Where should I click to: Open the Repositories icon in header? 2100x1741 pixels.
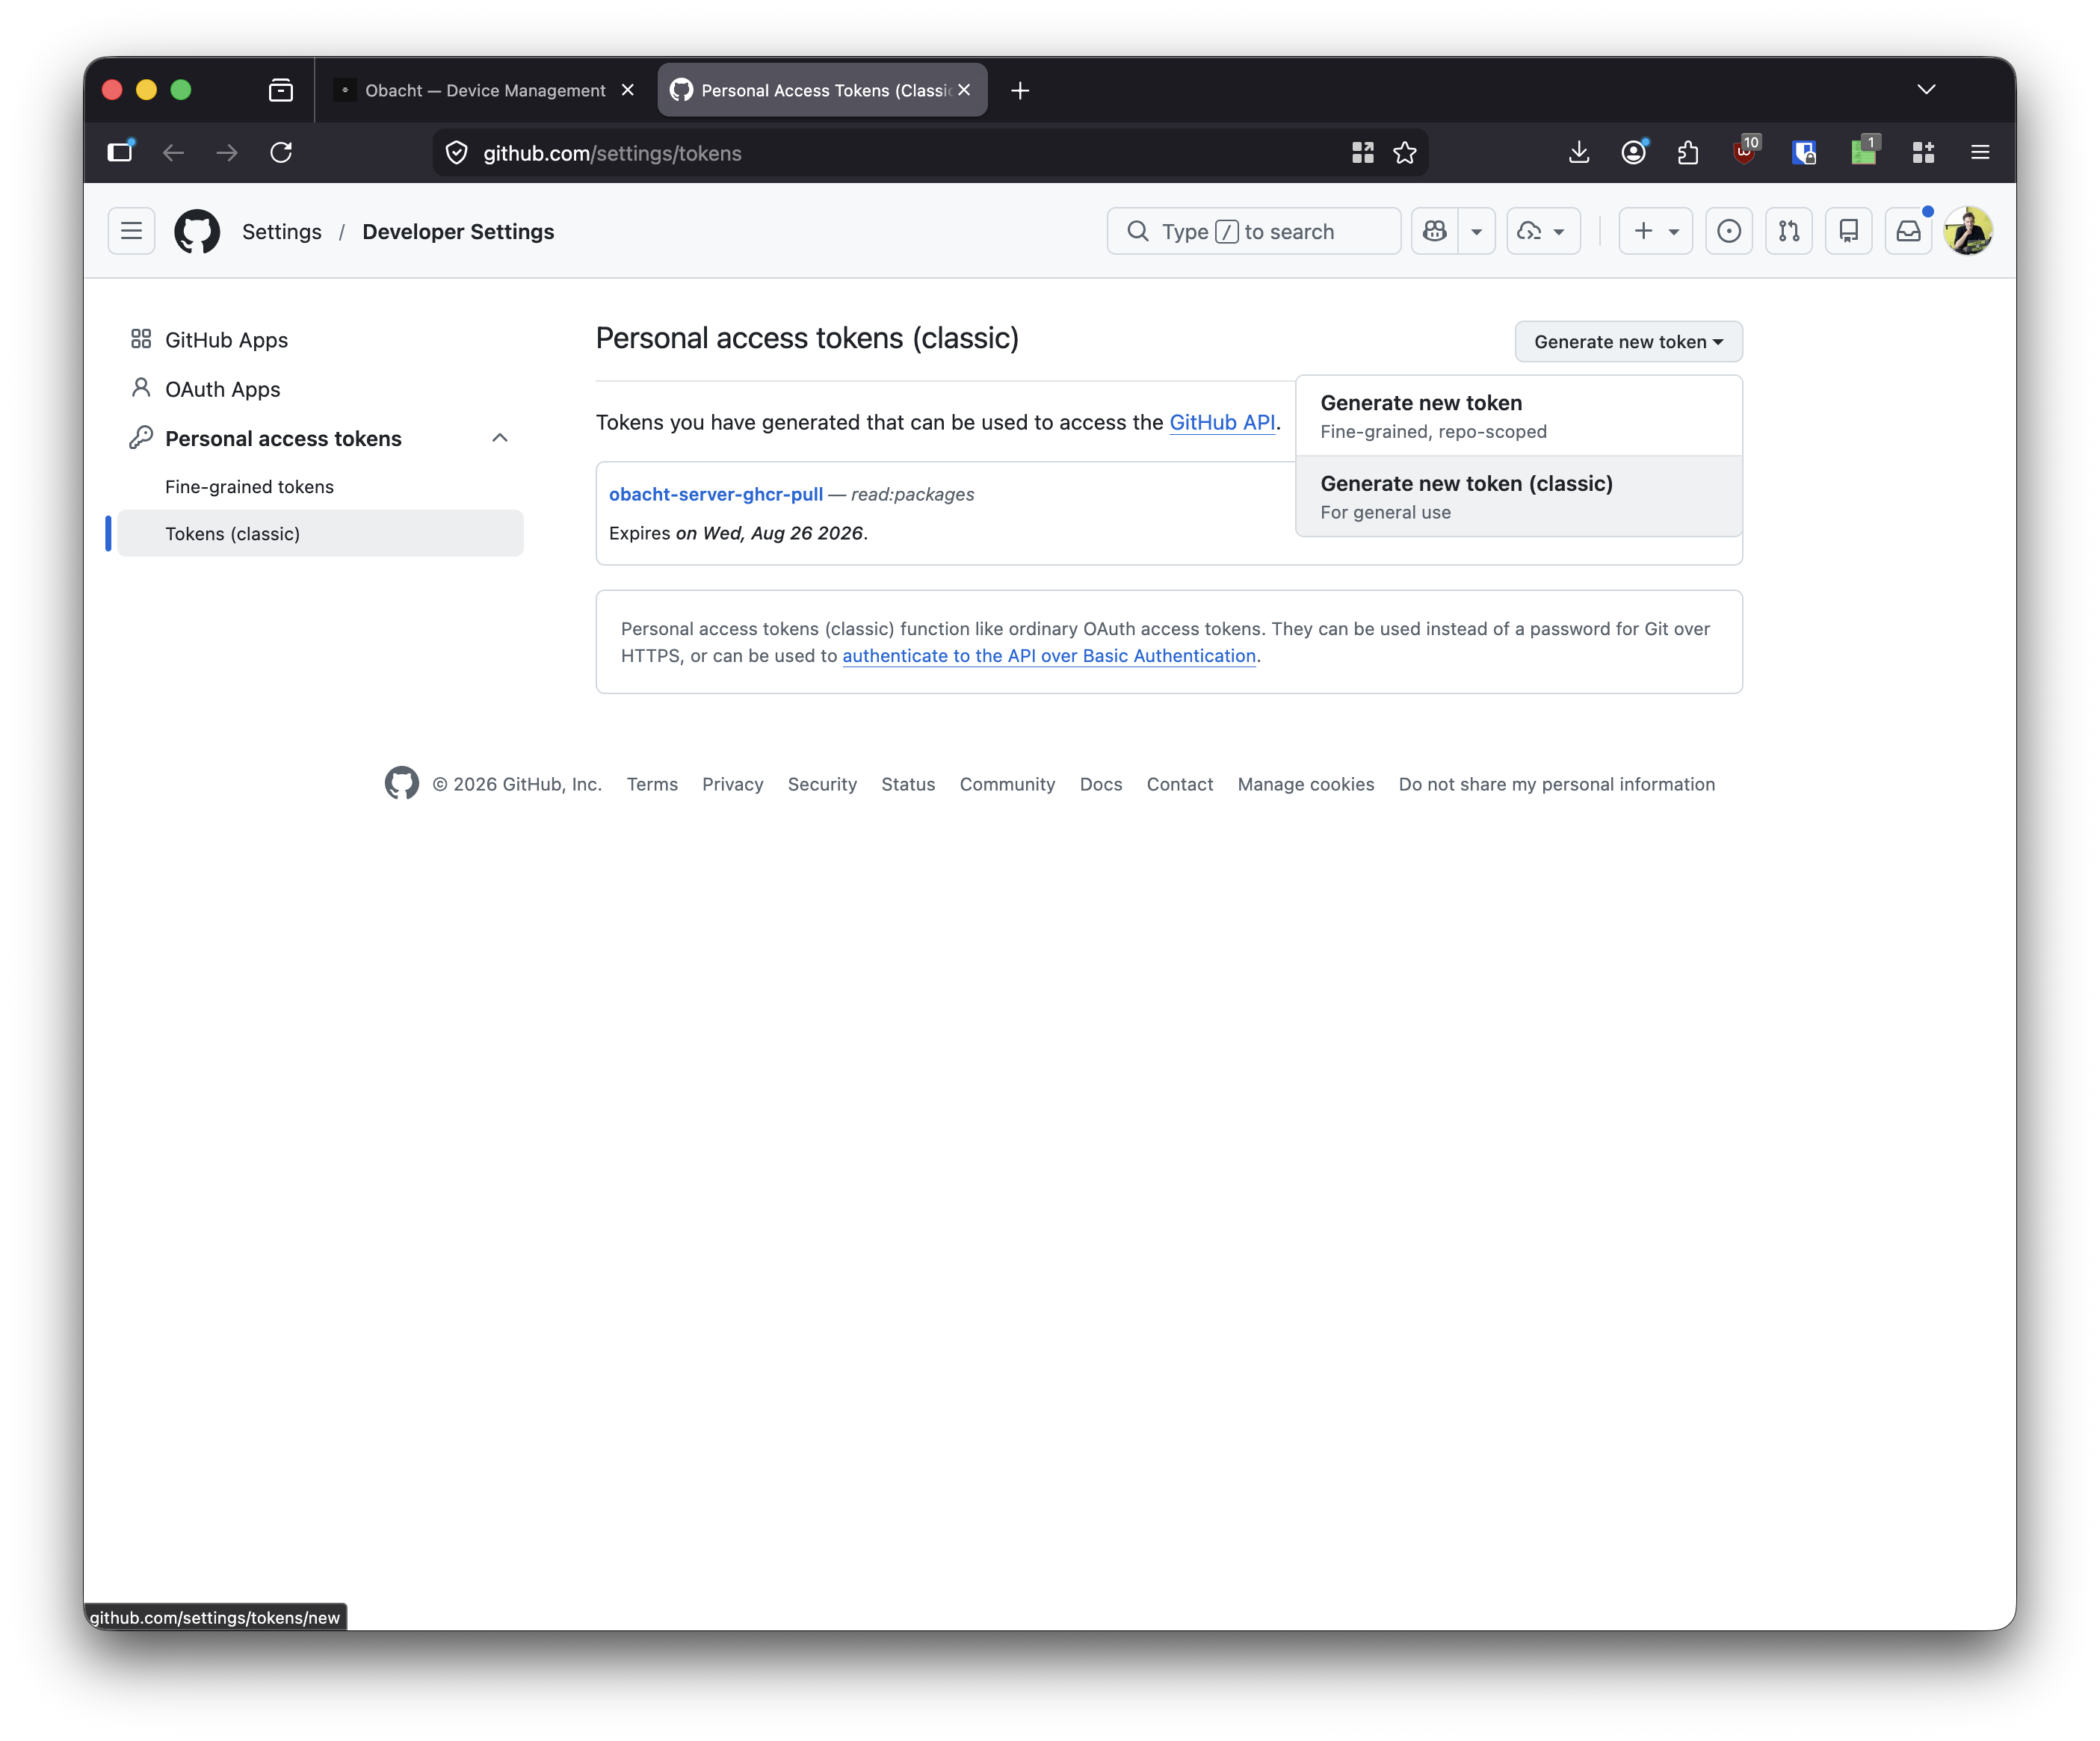(x=1849, y=231)
